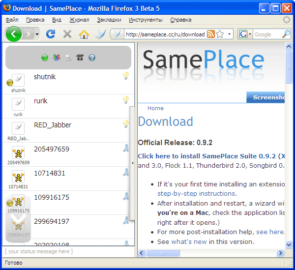295x270 pixels.
Task: Open the Google search engine selector
Action: click(245, 34)
